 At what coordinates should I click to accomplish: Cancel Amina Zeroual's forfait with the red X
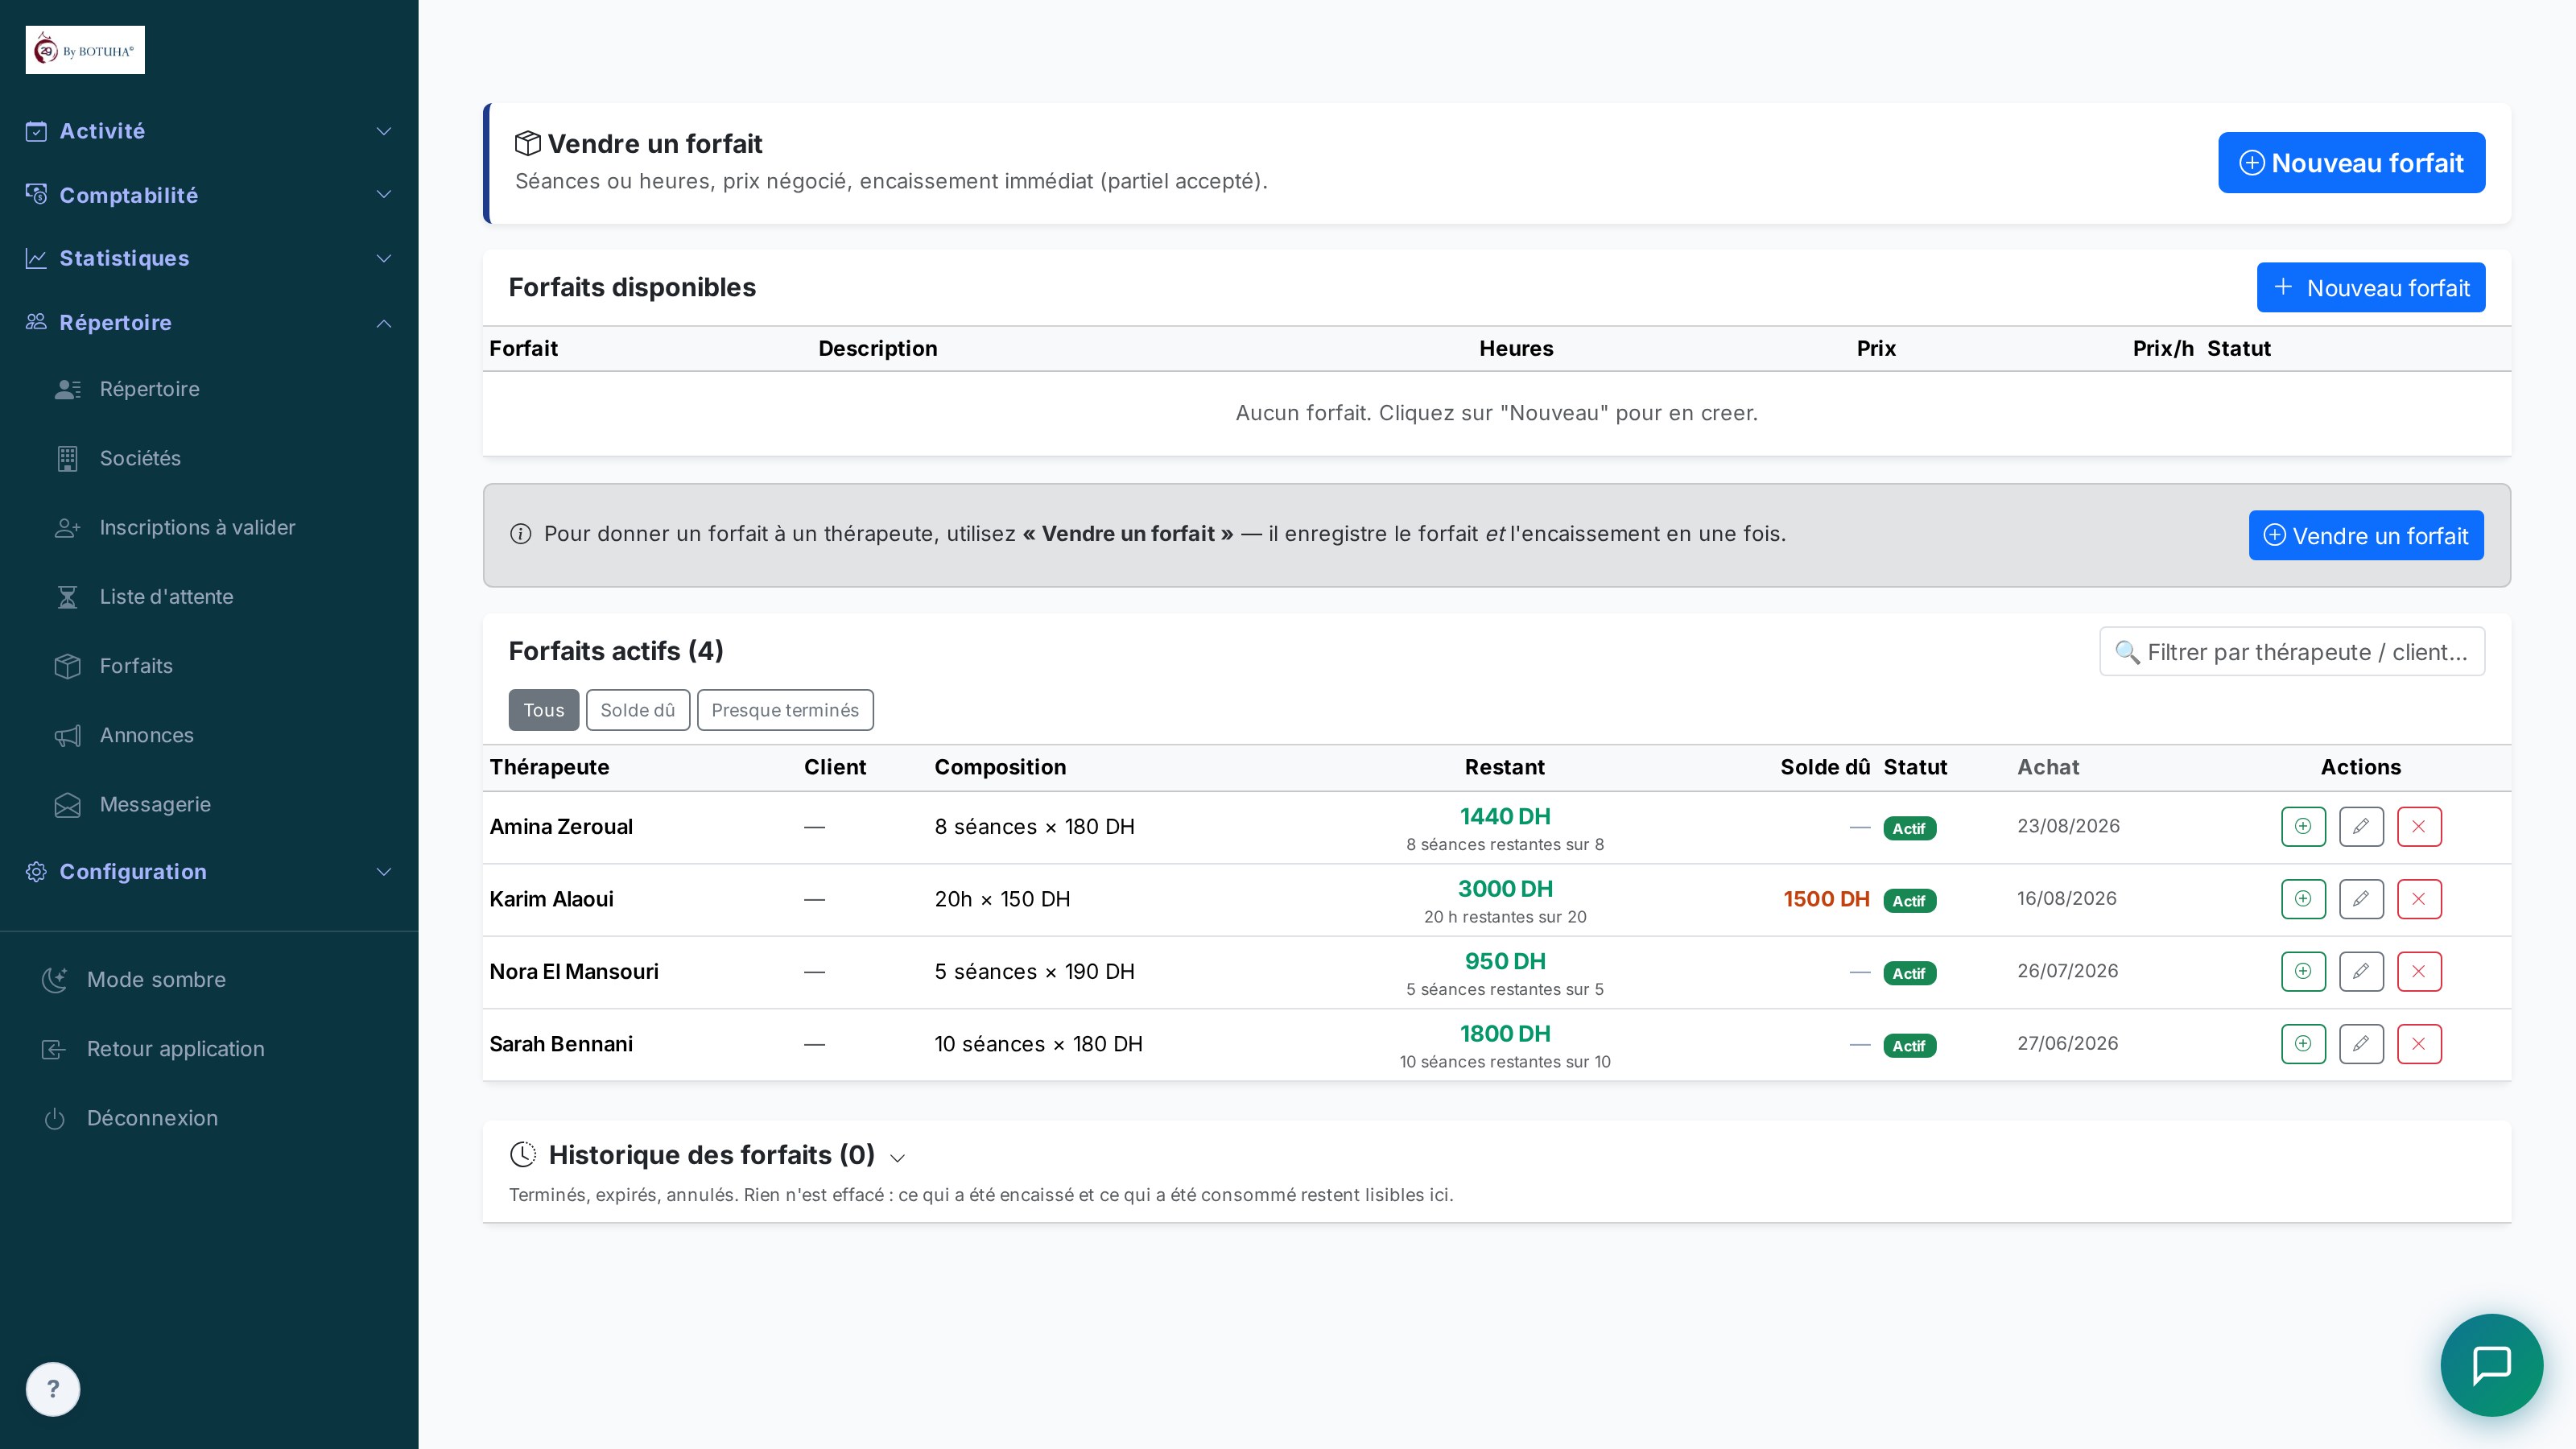click(x=2419, y=826)
